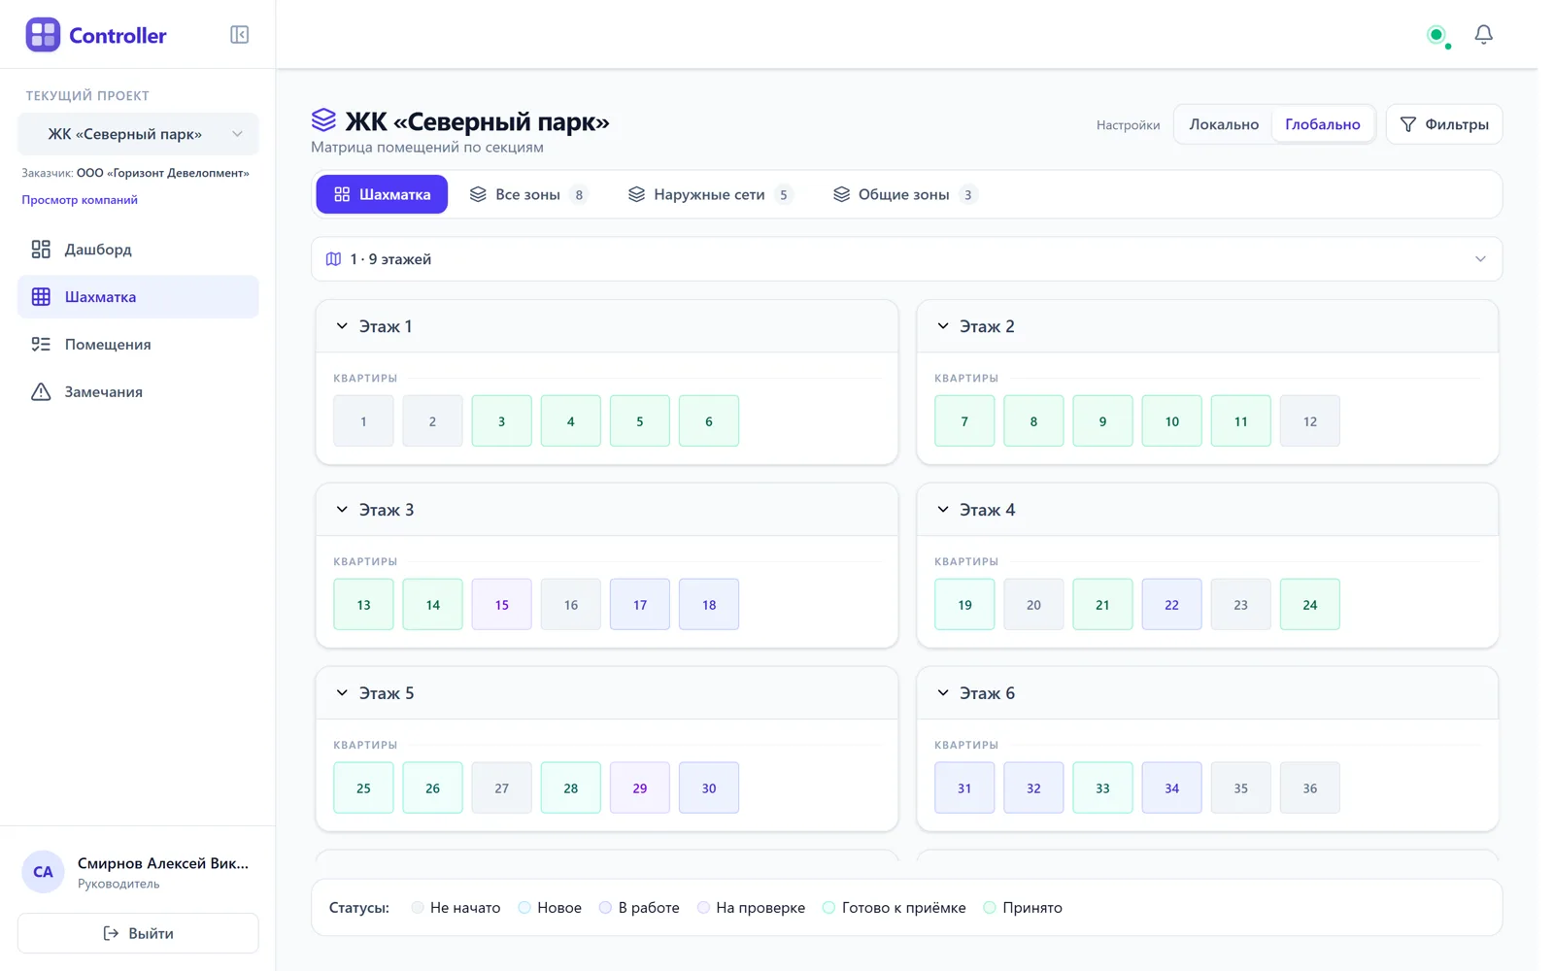
Task: Go to Замечания in sidebar
Action: (x=138, y=392)
